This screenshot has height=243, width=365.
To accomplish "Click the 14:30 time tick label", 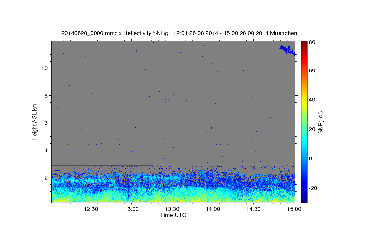I will point(254,209).
